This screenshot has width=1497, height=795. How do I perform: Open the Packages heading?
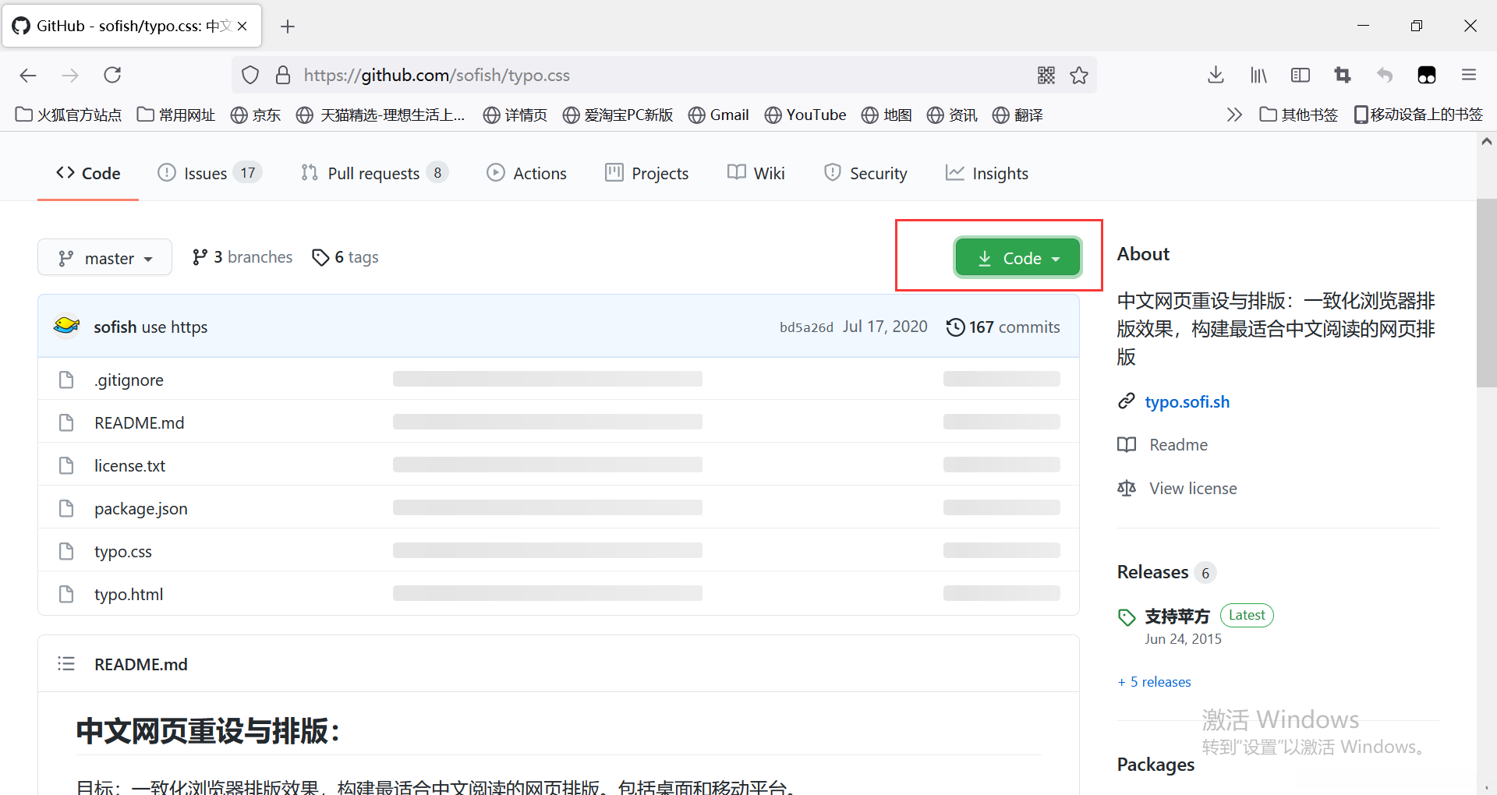click(1155, 764)
